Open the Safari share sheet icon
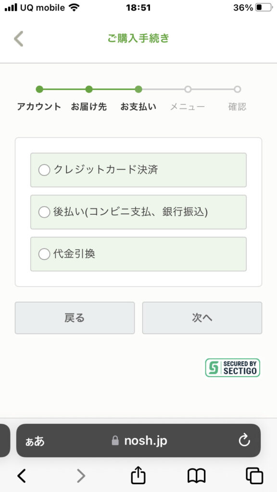This screenshot has height=492, width=277. (138, 475)
